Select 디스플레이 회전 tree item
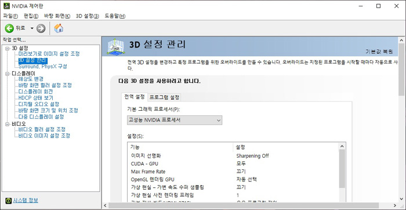 tap(36, 92)
